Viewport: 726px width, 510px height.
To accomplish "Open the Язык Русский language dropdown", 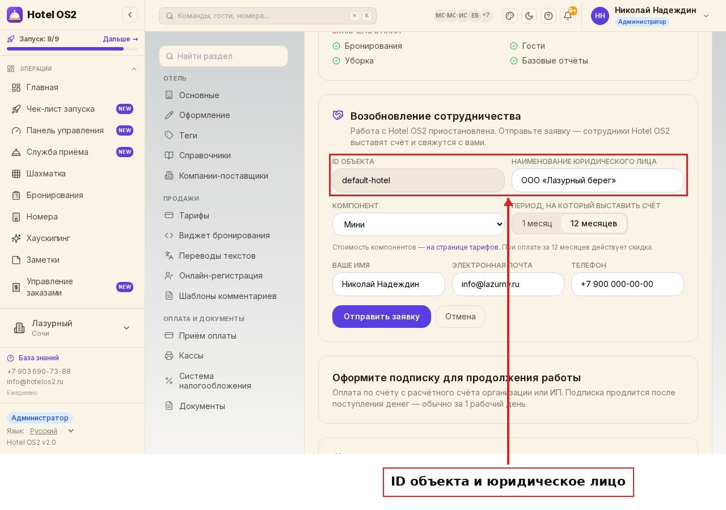I will tap(52, 431).
